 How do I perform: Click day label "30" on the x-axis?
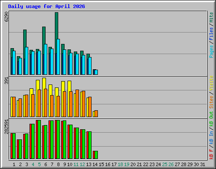[196, 164]
